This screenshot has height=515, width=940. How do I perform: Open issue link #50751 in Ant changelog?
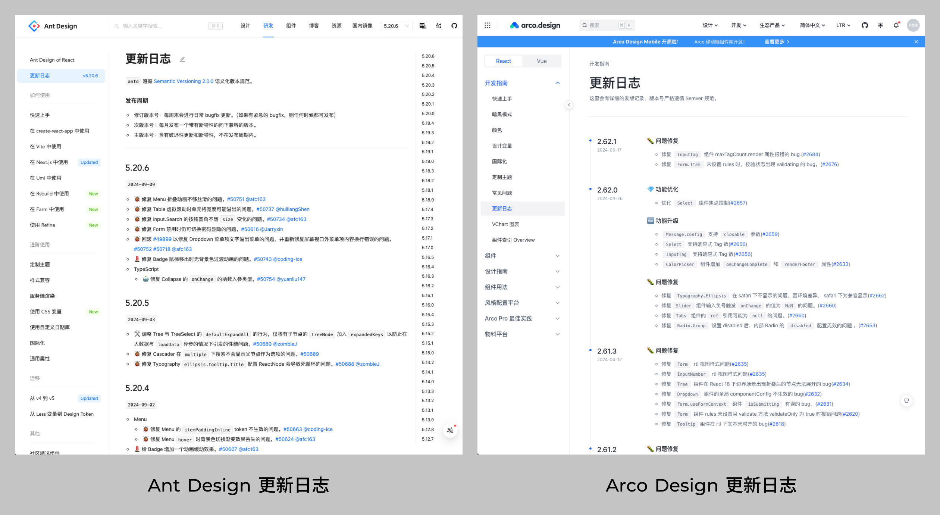coord(235,199)
